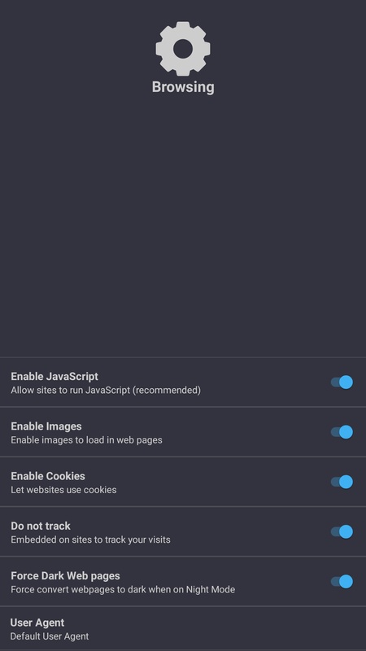Screen dimensions: 366x651
Task: Click the Enable Cookies title text
Action: pyautogui.click(x=48, y=476)
